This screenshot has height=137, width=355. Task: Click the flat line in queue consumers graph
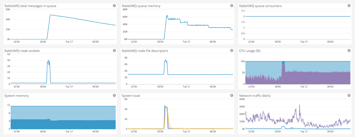pyautogui.click(x=298, y=16)
